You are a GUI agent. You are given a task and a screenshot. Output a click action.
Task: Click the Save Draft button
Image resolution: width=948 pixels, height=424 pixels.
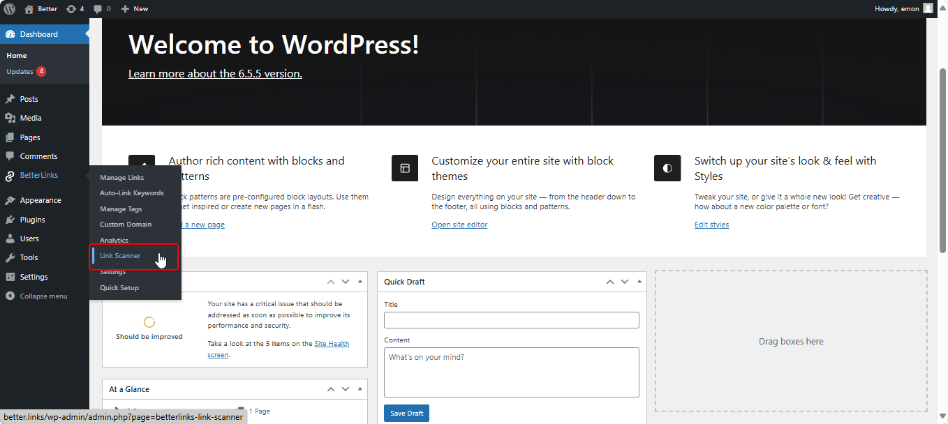click(406, 413)
